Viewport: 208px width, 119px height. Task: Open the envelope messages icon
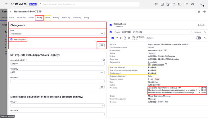(180, 4)
